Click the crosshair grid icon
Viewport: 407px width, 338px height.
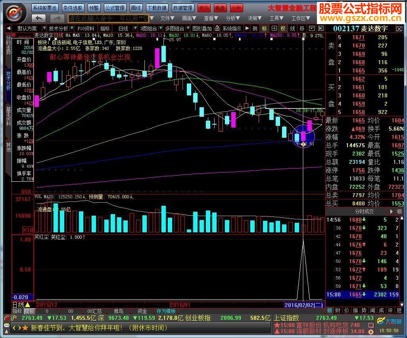tap(274, 28)
